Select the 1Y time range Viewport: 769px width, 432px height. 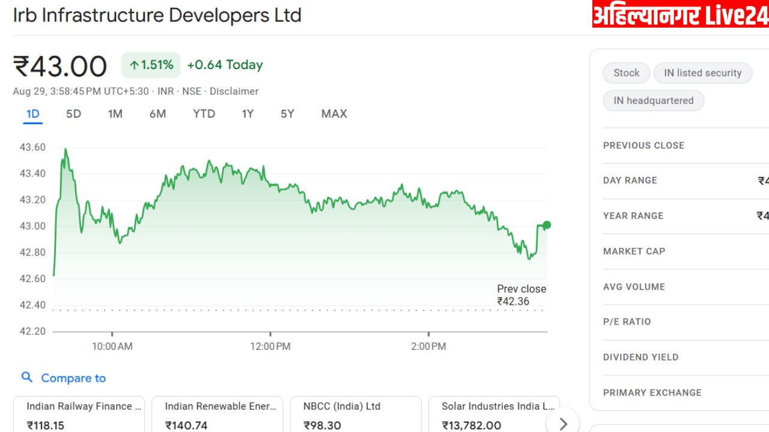tap(248, 114)
